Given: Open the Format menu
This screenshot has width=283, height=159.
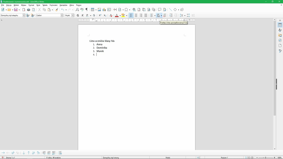Looking at the screenshot, I should pyautogui.click(x=31, y=5).
